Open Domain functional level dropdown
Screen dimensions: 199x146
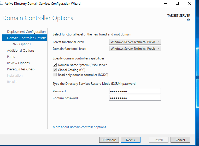pyautogui.click(x=135, y=49)
